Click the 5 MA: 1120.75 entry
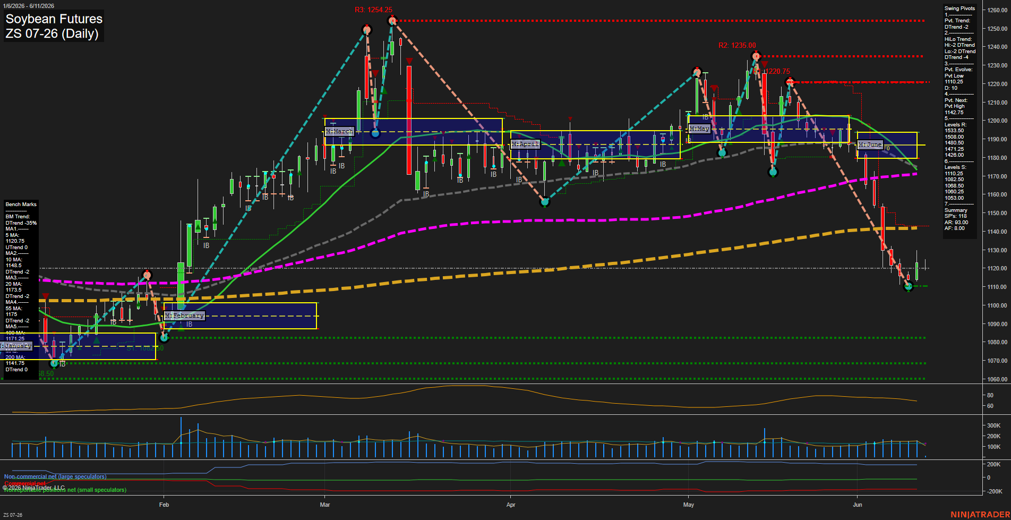The image size is (1011, 520). (x=15, y=238)
